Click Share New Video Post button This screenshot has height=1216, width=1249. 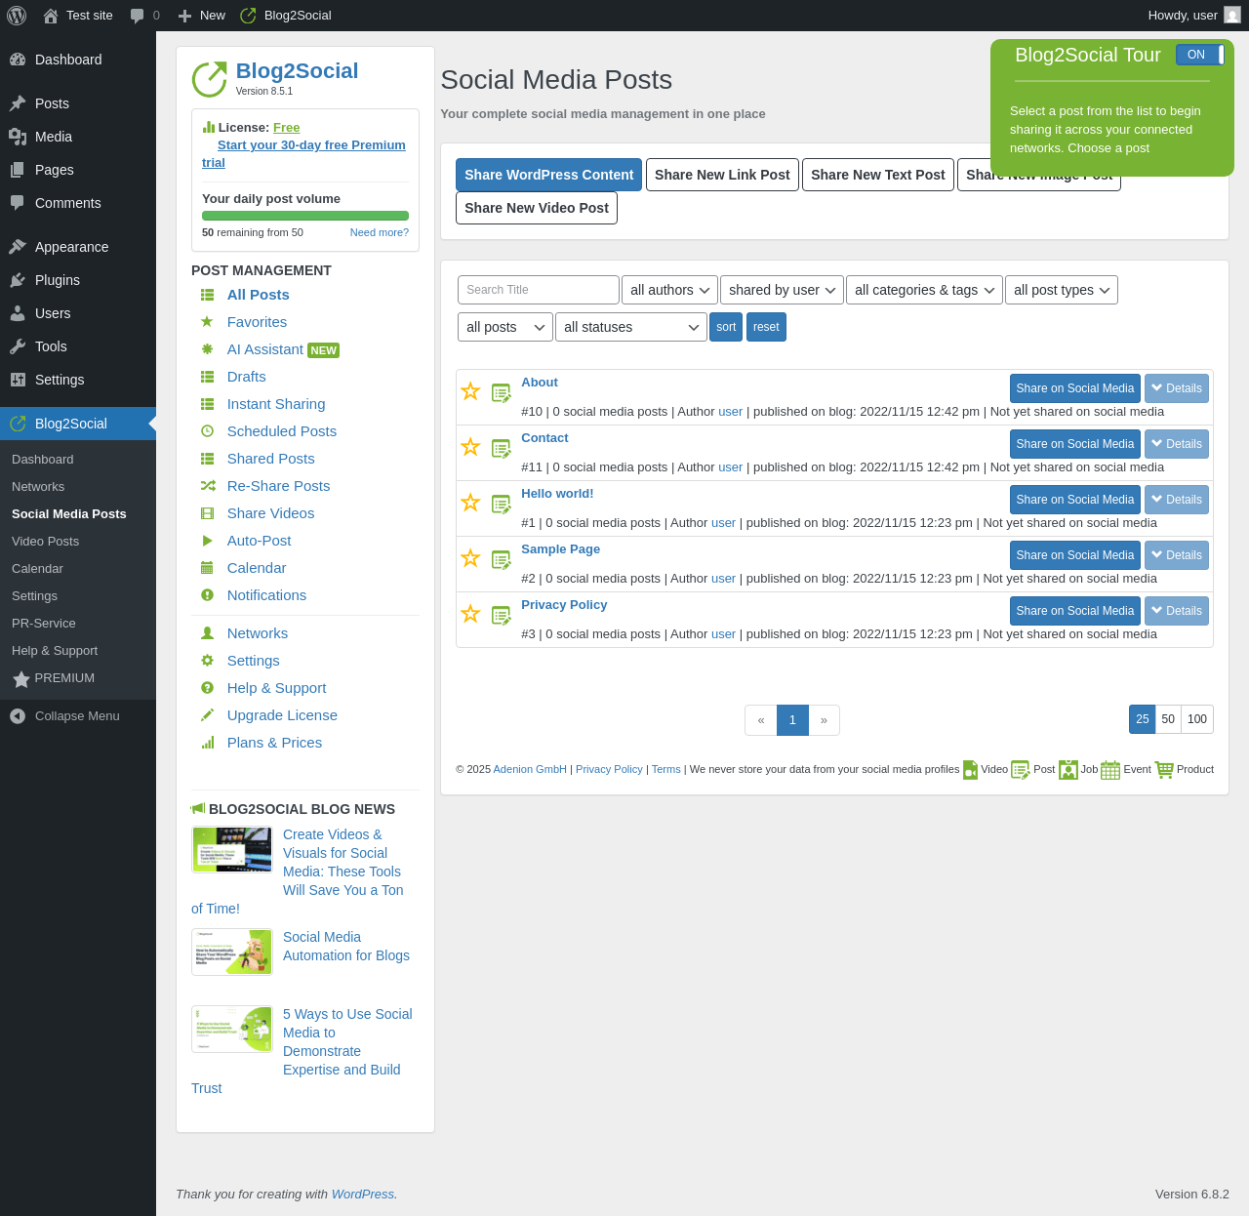pos(537,208)
